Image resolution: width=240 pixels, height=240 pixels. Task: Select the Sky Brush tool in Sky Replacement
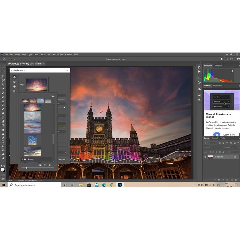pyautogui.click(x=14, y=82)
